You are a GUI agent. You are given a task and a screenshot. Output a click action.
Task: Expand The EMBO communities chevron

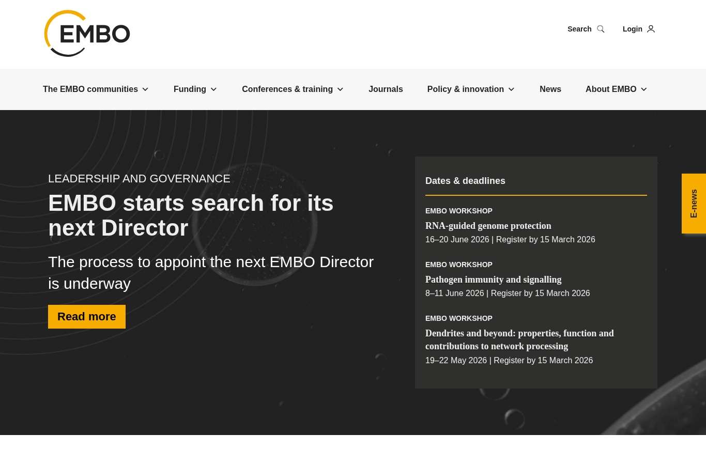tap(145, 89)
